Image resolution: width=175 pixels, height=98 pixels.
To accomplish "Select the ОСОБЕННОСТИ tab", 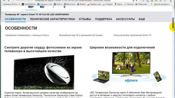I will coord(15,19).
